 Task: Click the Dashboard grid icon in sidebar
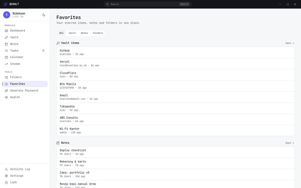coord(7,31)
